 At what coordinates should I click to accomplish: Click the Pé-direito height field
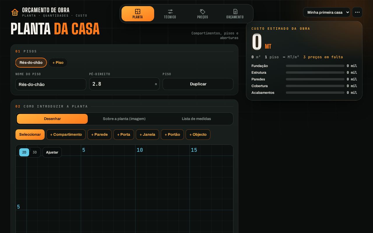pyautogui.click(x=124, y=84)
